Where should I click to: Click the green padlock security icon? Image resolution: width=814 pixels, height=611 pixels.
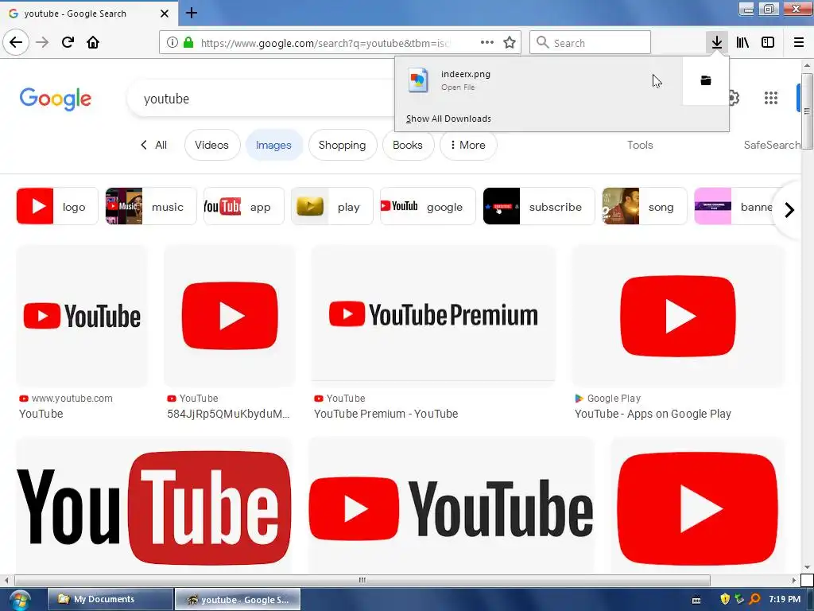188,43
